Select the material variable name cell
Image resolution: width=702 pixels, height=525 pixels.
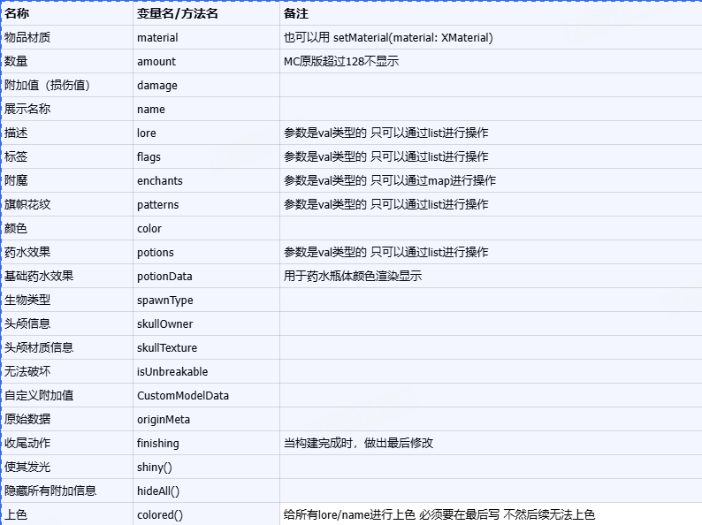pos(157,38)
